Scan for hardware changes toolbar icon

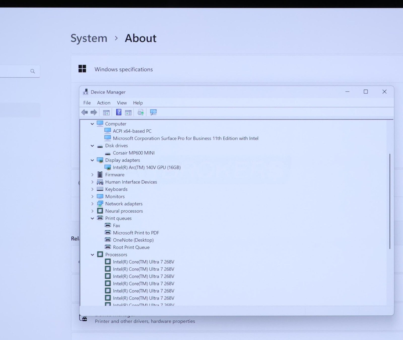153,112
